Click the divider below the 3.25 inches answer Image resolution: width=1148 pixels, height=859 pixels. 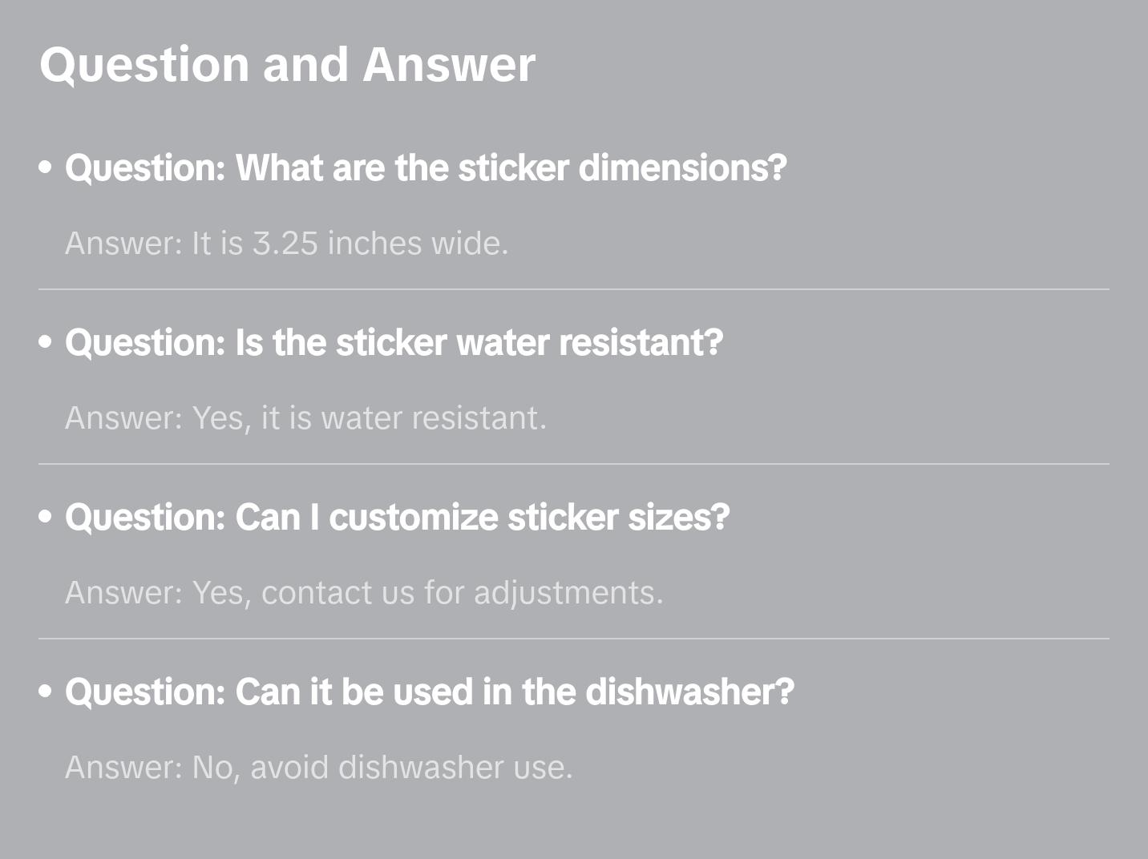click(x=573, y=289)
